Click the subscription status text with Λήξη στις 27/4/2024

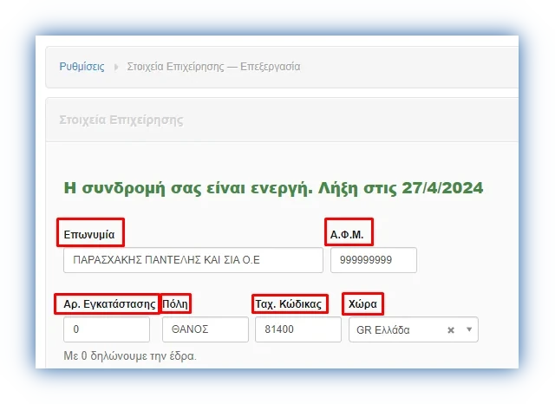[273, 188]
